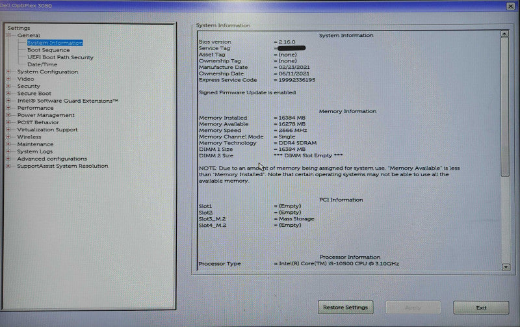Select the Virtualization Support label

click(47, 129)
